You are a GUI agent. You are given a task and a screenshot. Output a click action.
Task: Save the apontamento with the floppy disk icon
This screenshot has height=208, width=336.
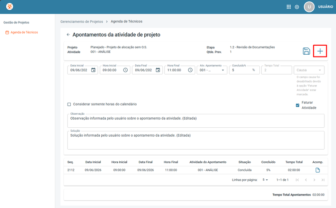(306, 51)
